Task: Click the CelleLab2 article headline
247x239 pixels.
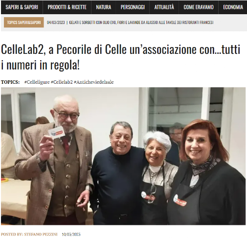Action: point(120,57)
